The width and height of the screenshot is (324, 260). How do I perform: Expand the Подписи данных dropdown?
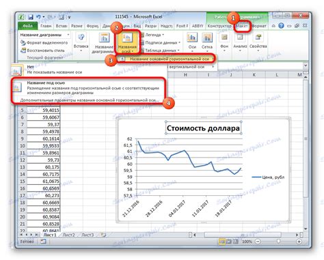point(161,42)
